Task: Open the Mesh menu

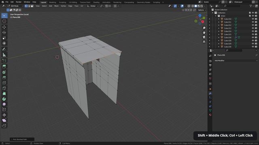Action: (56, 6)
